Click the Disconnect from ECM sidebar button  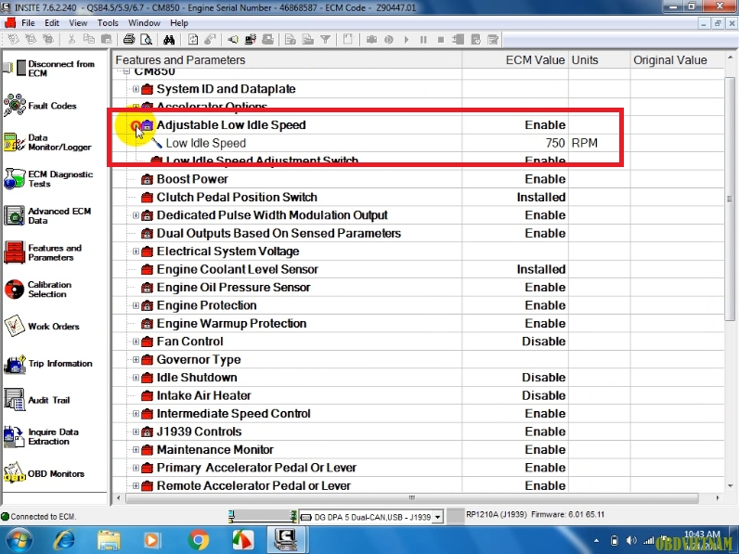point(49,69)
